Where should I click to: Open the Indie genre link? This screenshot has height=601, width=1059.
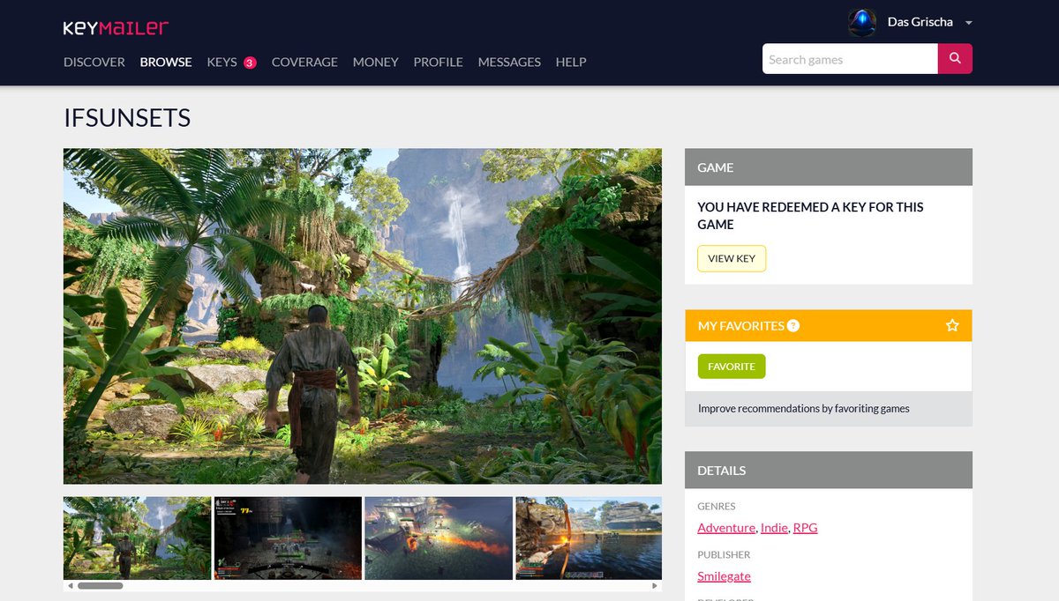point(774,528)
